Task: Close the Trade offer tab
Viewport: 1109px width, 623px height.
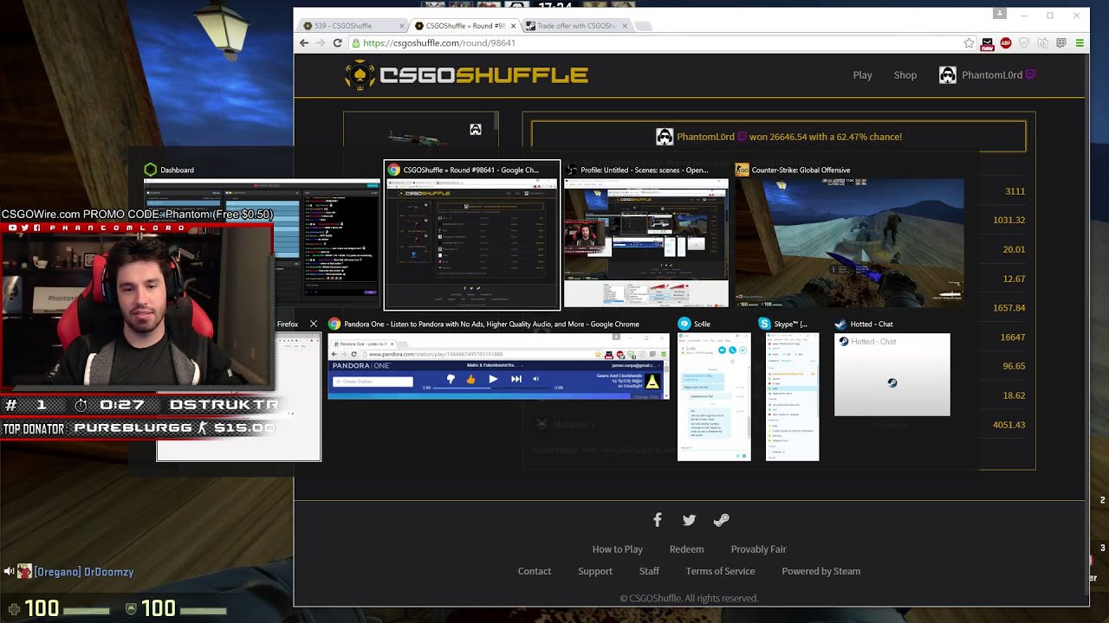Action: (x=624, y=26)
